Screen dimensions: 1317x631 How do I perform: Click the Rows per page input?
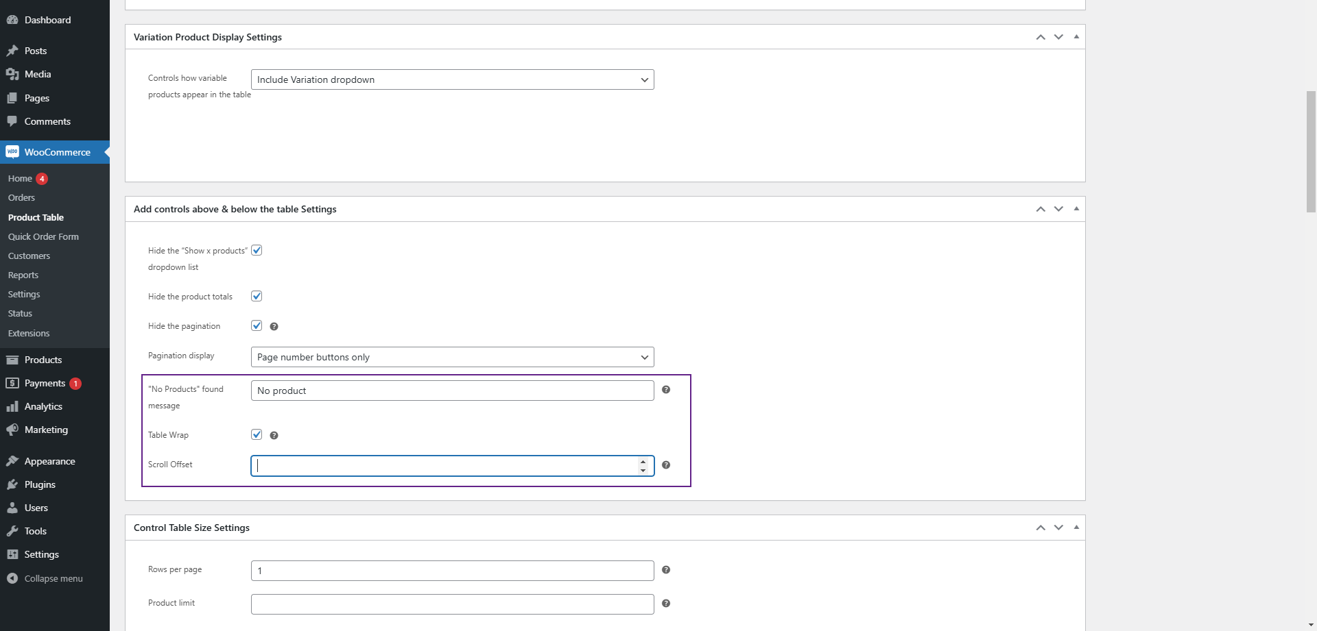point(453,571)
